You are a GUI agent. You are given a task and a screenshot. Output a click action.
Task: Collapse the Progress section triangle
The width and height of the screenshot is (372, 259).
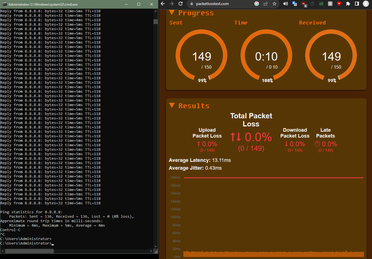tap(172, 13)
